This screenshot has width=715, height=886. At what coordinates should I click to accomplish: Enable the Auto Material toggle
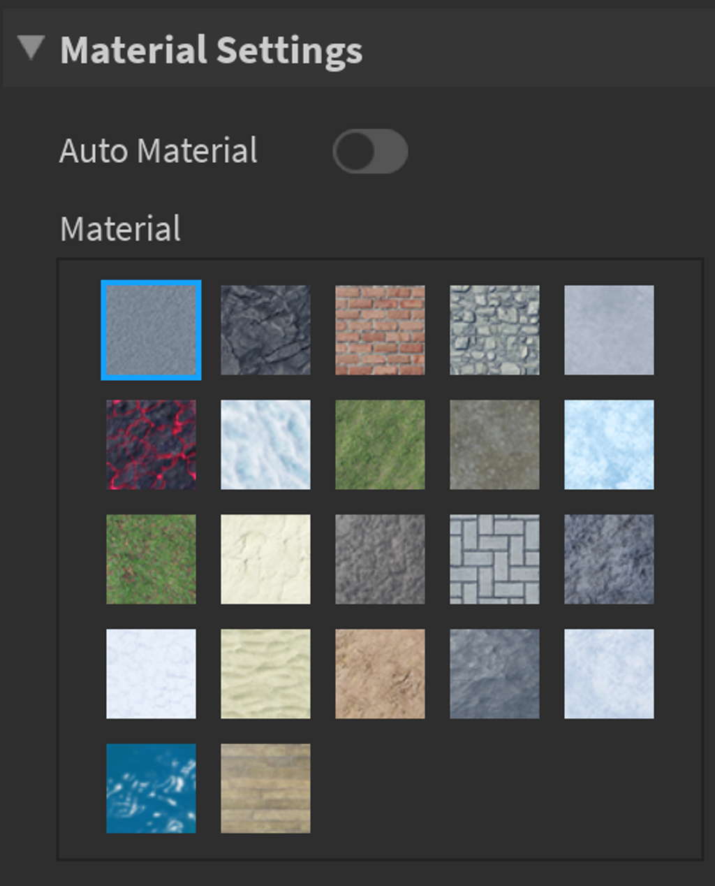(370, 151)
